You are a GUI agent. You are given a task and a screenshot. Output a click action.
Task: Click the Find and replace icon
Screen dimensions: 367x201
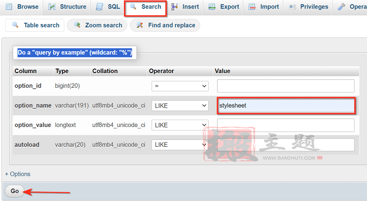pos(140,25)
